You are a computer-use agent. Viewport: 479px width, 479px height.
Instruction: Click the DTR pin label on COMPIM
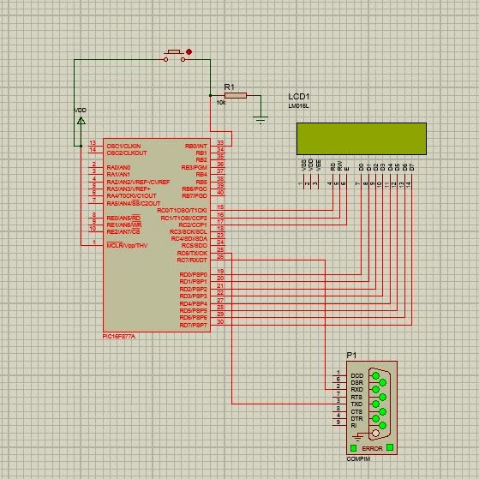356,419
